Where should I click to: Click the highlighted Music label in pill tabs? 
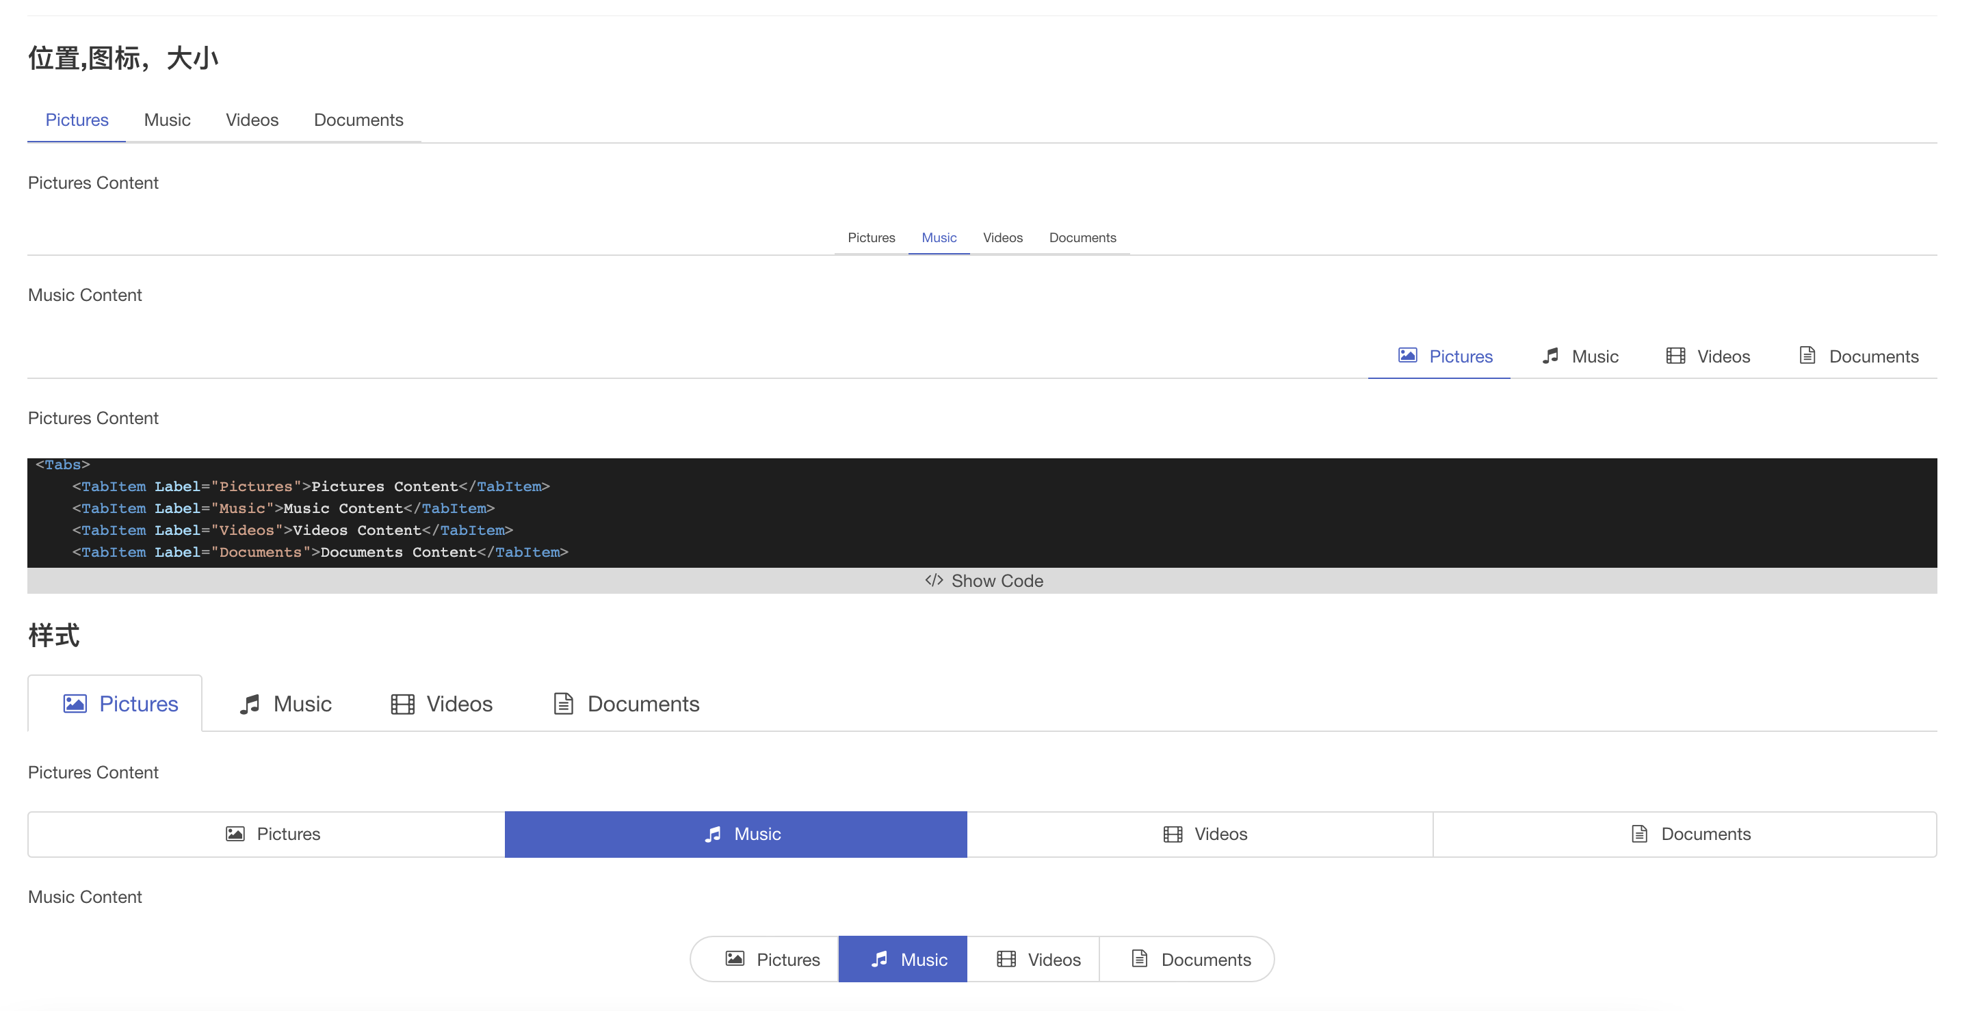(924, 960)
